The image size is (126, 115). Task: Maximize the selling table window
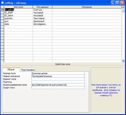[118, 3]
